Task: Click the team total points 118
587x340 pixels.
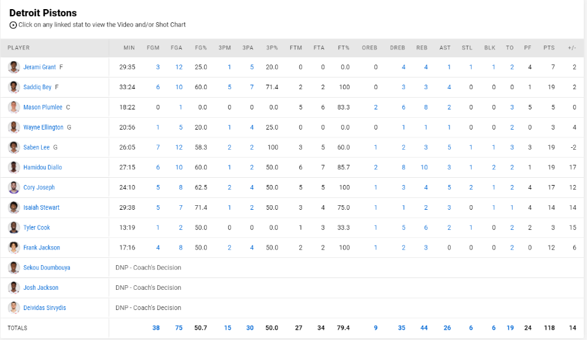Action: click(549, 328)
